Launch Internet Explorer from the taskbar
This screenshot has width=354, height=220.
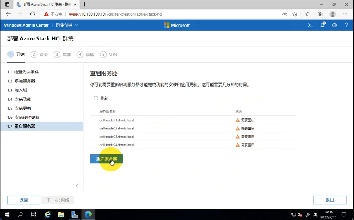click(x=47, y=214)
